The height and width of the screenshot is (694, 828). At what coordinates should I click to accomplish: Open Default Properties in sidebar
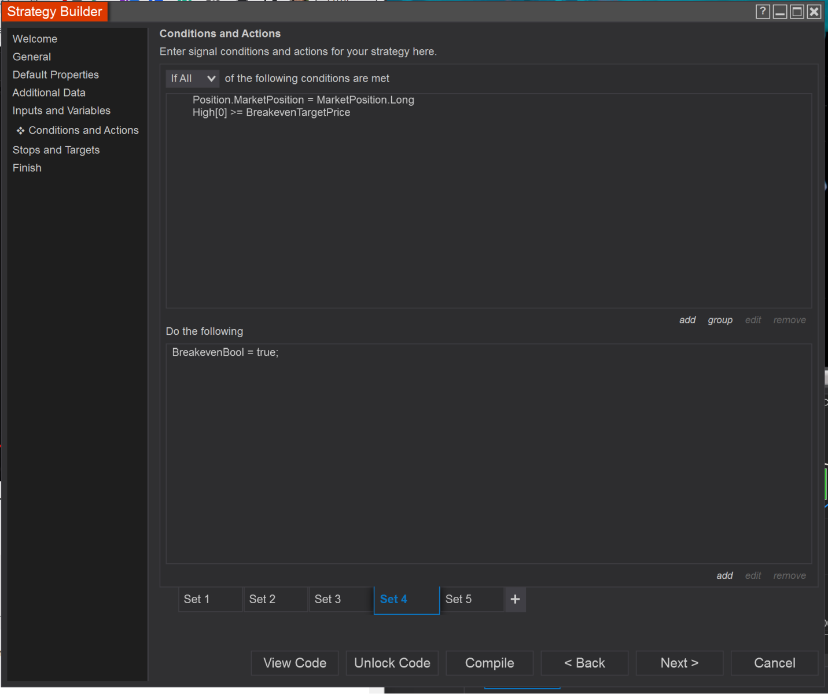click(x=56, y=75)
